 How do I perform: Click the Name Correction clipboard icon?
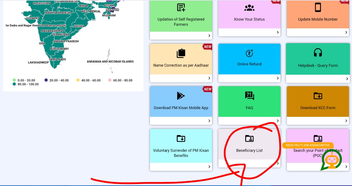coord(181,53)
